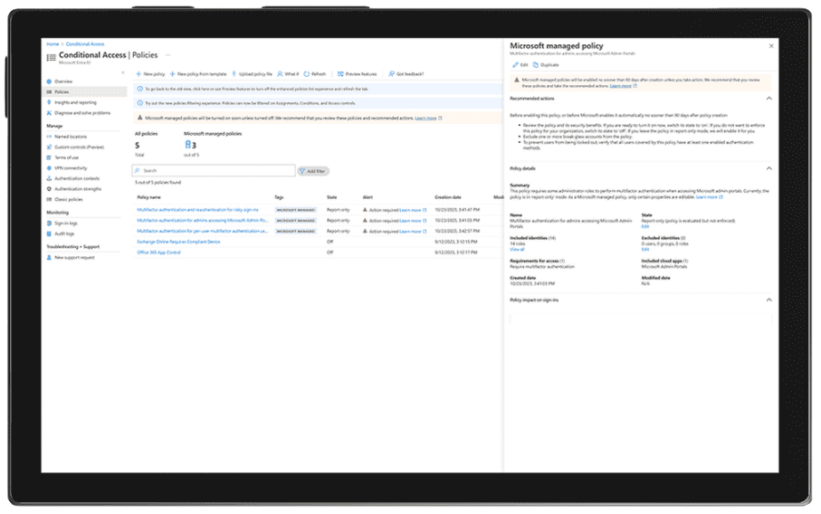Close the Microsoft managed policy pane
The height and width of the screenshot is (514, 821).
click(771, 46)
